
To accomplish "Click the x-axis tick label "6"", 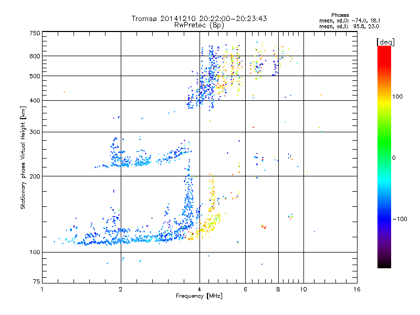I will [245, 289].
